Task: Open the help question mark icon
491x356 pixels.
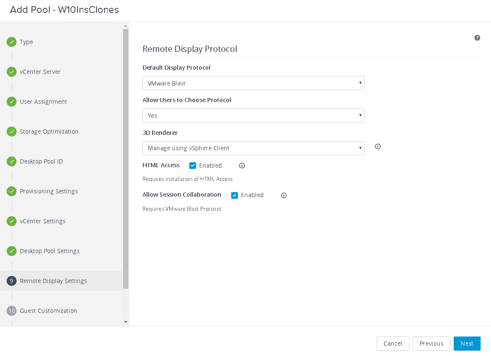Action: click(477, 38)
